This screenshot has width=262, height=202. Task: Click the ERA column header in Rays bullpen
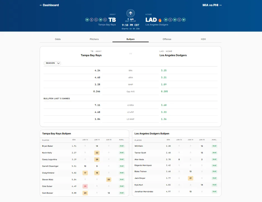click(x=74, y=140)
